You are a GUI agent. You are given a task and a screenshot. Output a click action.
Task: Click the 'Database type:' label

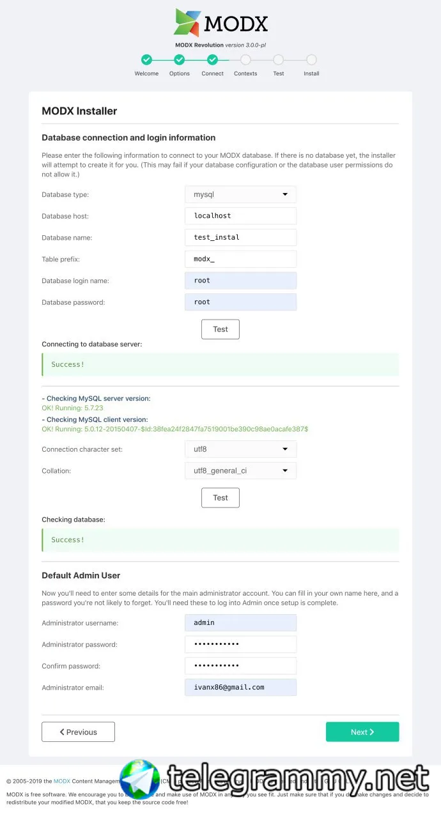tap(65, 194)
